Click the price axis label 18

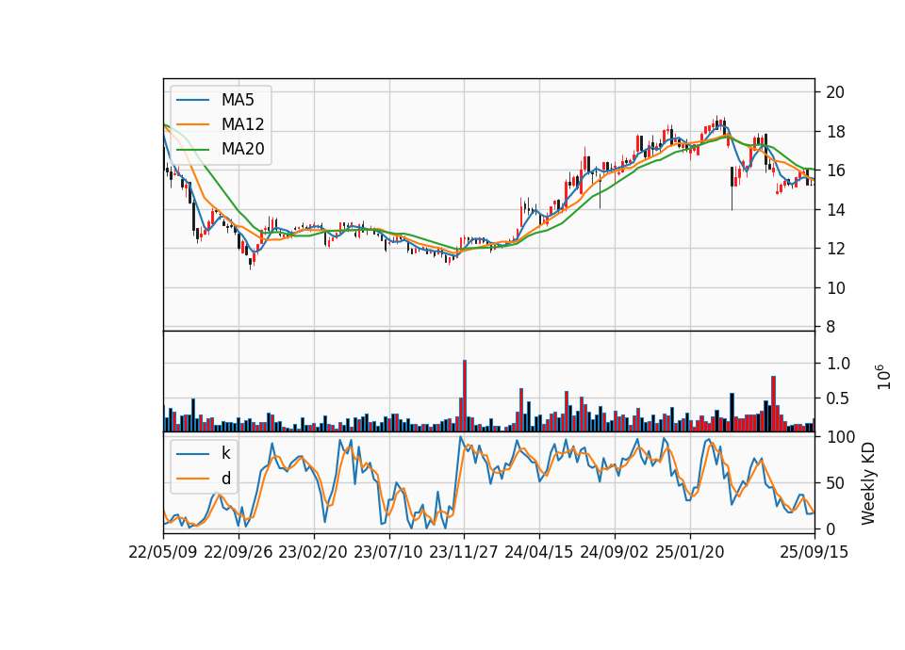tap(835, 132)
